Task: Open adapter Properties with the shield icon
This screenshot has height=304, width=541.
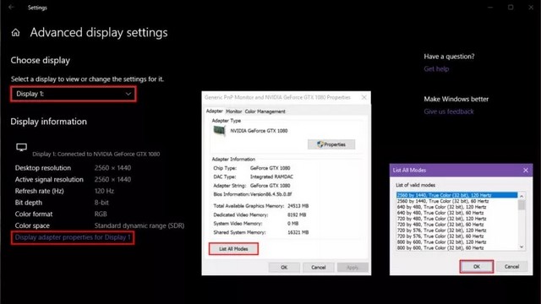Action: [331, 144]
